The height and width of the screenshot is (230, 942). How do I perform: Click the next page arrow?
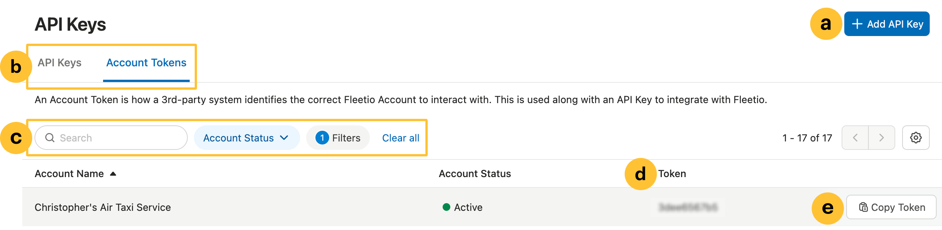click(881, 137)
